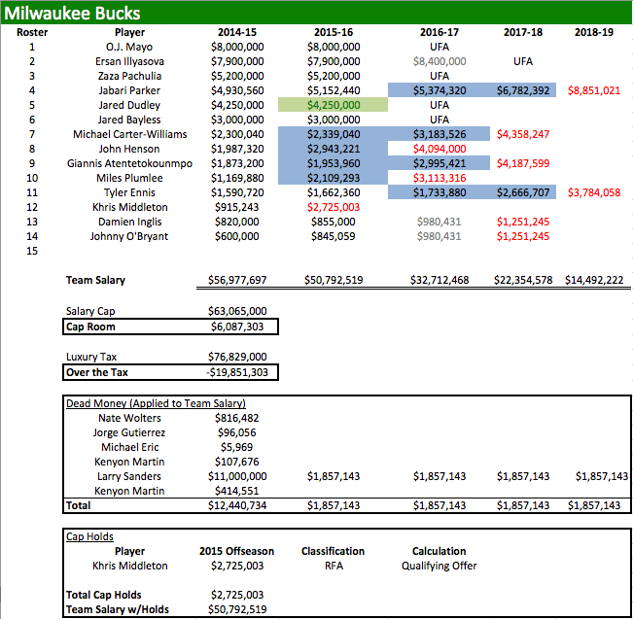Viewport: 633px width, 619px height.
Task: Select the Johnny O'Bryant name cell
Action: click(128, 236)
